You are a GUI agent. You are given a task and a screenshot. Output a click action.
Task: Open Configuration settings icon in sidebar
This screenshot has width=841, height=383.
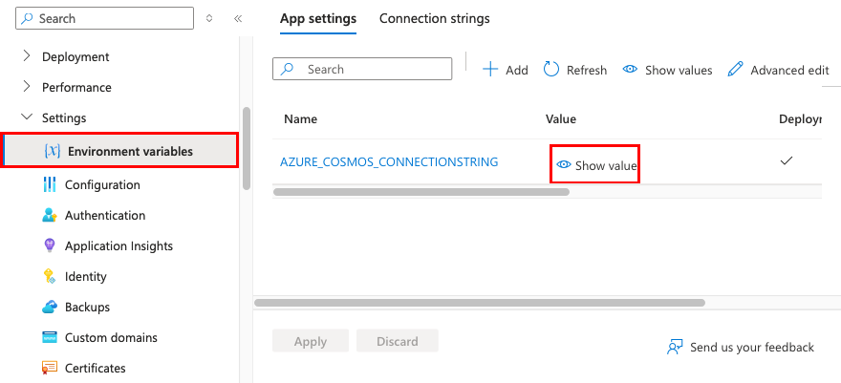point(50,184)
